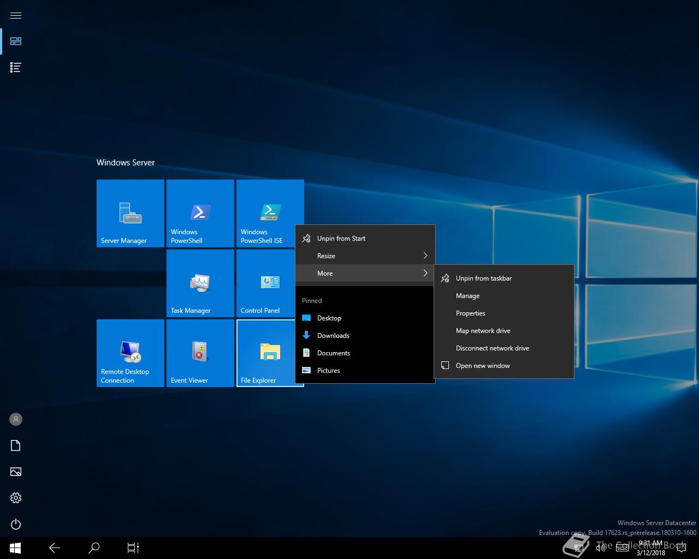Launch the Remote Desktop Connection tile
The width and height of the screenshot is (699, 559).
click(x=131, y=353)
